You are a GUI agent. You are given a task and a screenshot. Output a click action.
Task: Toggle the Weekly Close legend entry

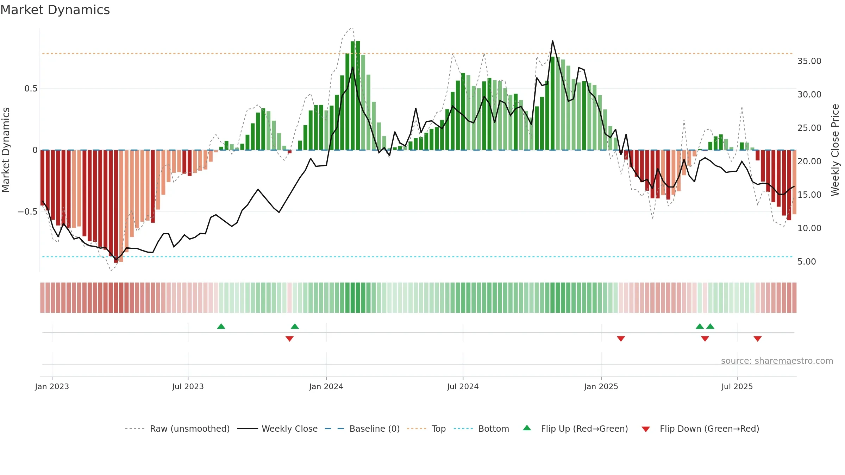click(x=277, y=429)
